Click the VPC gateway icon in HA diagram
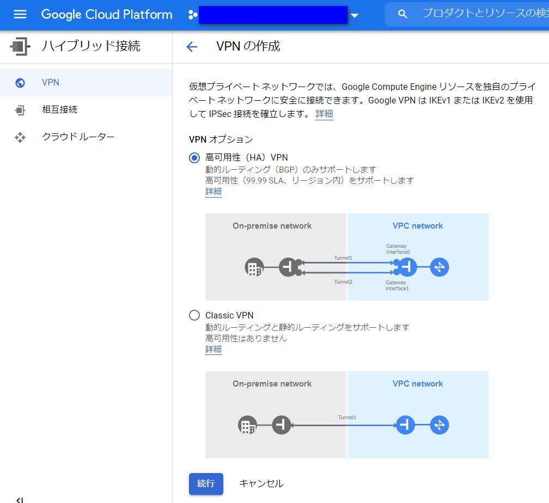This screenshot has width=549, height=503. (x=407, y=267)
